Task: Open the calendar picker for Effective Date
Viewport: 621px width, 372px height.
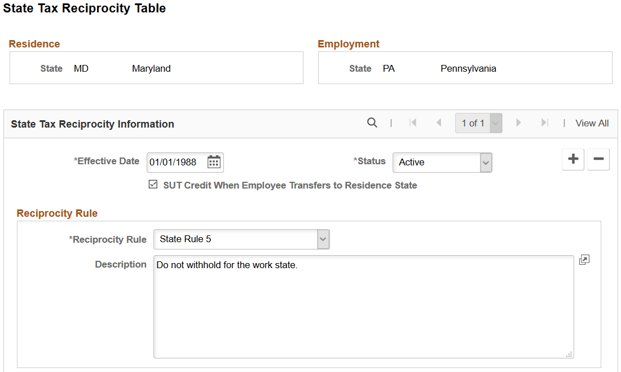Action: 214,162
